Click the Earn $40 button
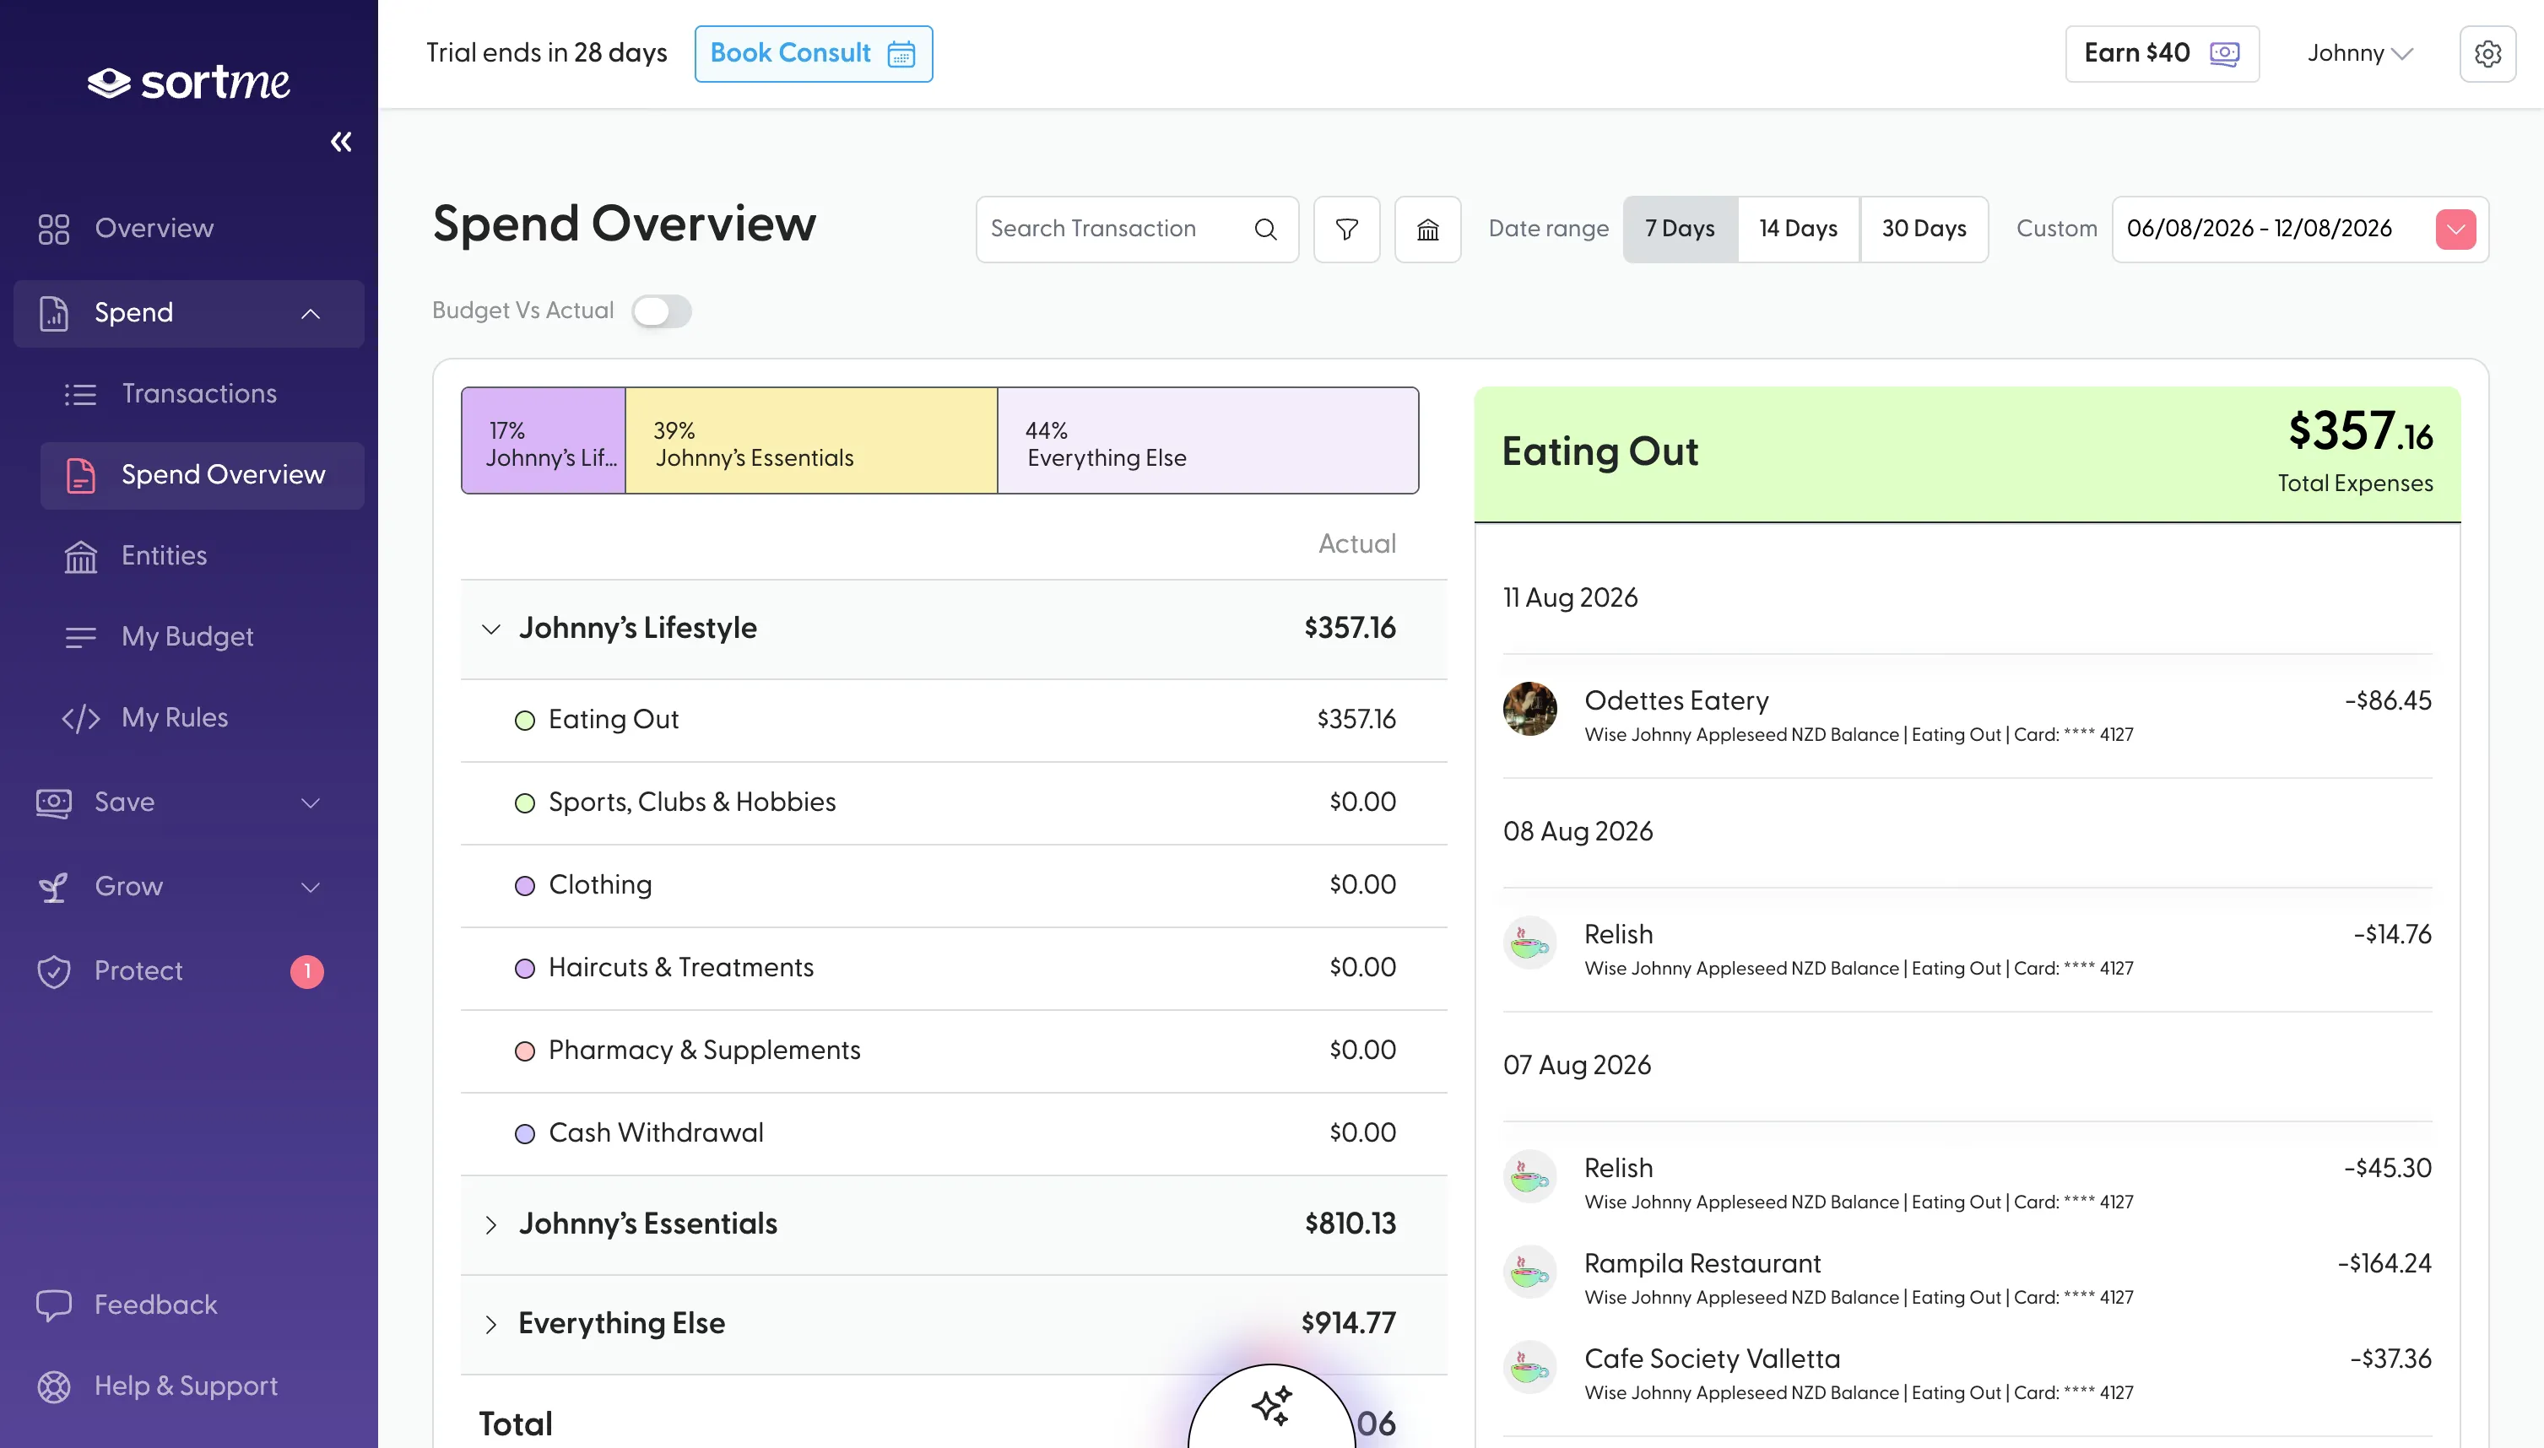This screenshot has width=2544, height=1448. 2162,54
